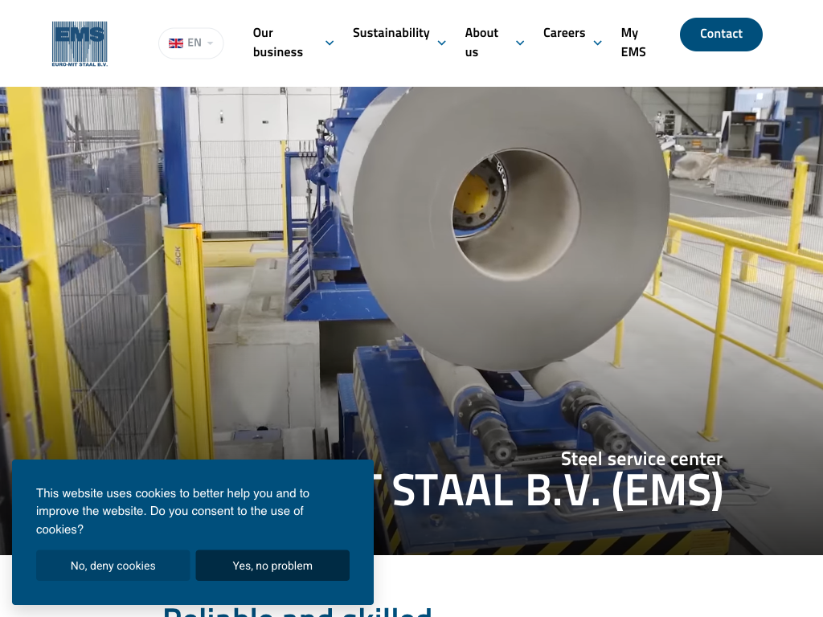Click the cookie consent message text

tap(173, 511)
